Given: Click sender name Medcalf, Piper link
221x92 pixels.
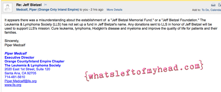Looking at the screenshot, I should (x=47, y=10).
